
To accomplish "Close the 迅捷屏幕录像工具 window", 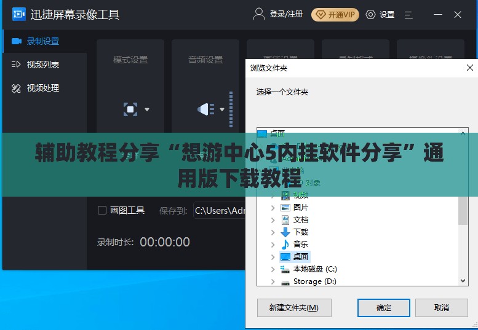I will point(458,14).
